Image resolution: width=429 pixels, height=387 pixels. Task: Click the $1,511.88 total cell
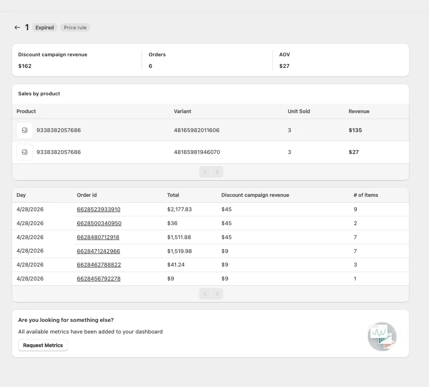pyautogui.click(x=179, y=237)
